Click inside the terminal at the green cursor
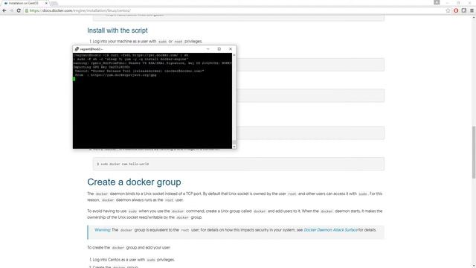Screen dimensions: 476x268 tap(74, 79)
